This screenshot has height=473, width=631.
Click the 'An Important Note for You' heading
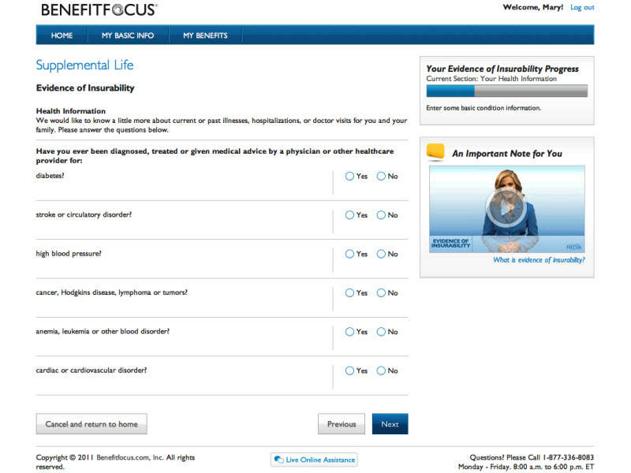(507, 154)
